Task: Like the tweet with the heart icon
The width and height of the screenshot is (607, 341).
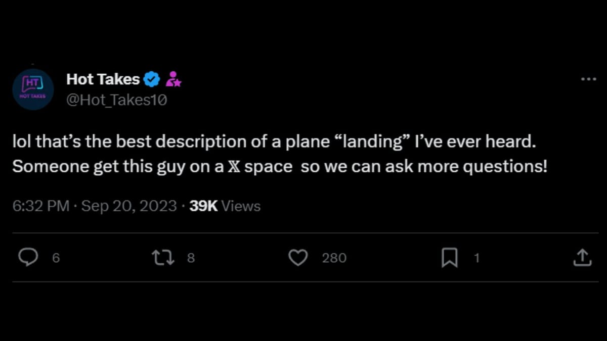Action: (x=298, y=258)
